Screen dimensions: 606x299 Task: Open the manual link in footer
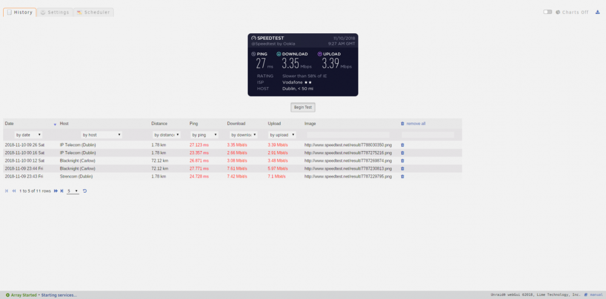click(596, 295)
